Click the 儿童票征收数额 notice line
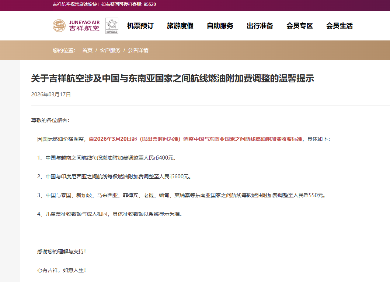This screenshot has width=390, height=282. [x=109, y=214]
